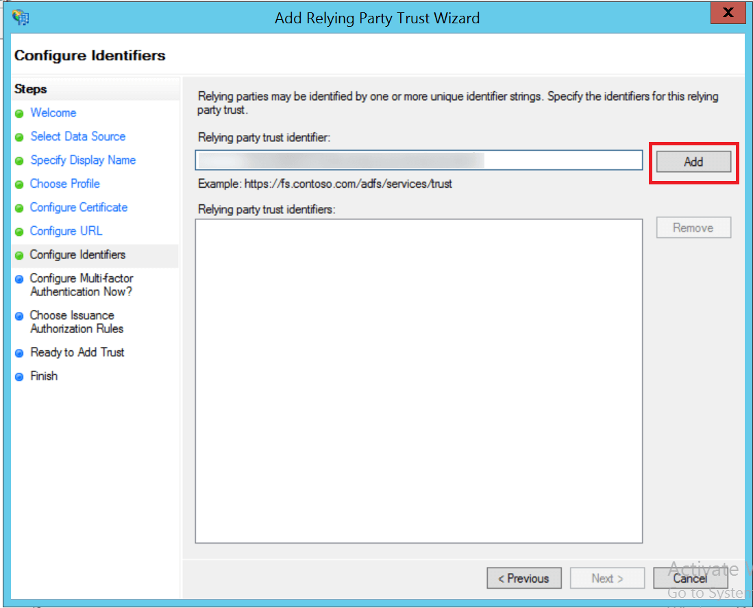Select Configure Multi-factor Authentication Now step
This screenshot has width=753, height=608.
pos(82,284)
